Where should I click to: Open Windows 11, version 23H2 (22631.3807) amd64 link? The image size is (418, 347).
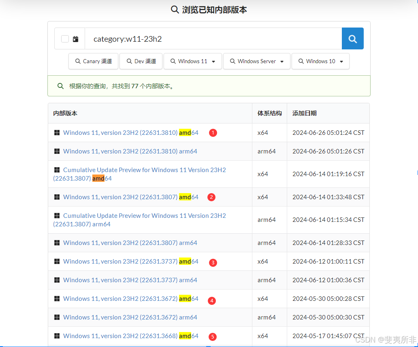tap(130, 197)
